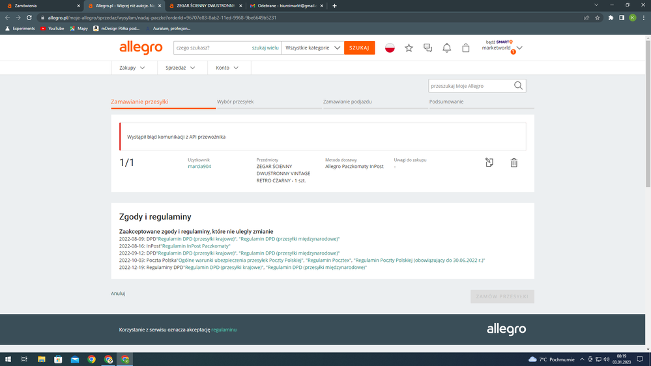651x366 pixels.
Task: Open the Polish flag language selector
Action: [390, 48]
